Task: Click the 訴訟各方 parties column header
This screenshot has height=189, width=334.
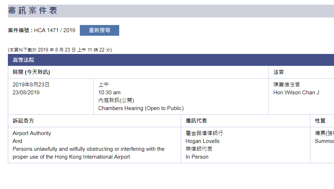Action: coord(23,121)
